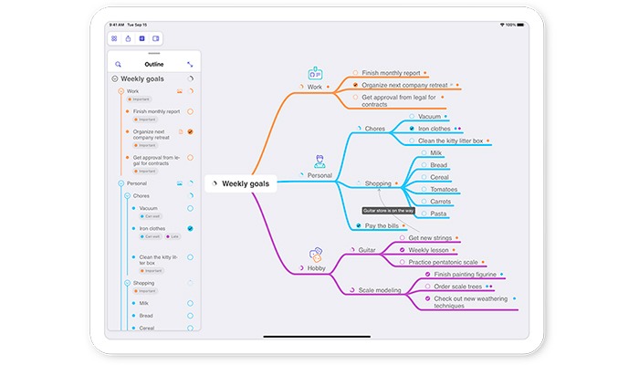Click the home indicator bar at bottom

317,337
